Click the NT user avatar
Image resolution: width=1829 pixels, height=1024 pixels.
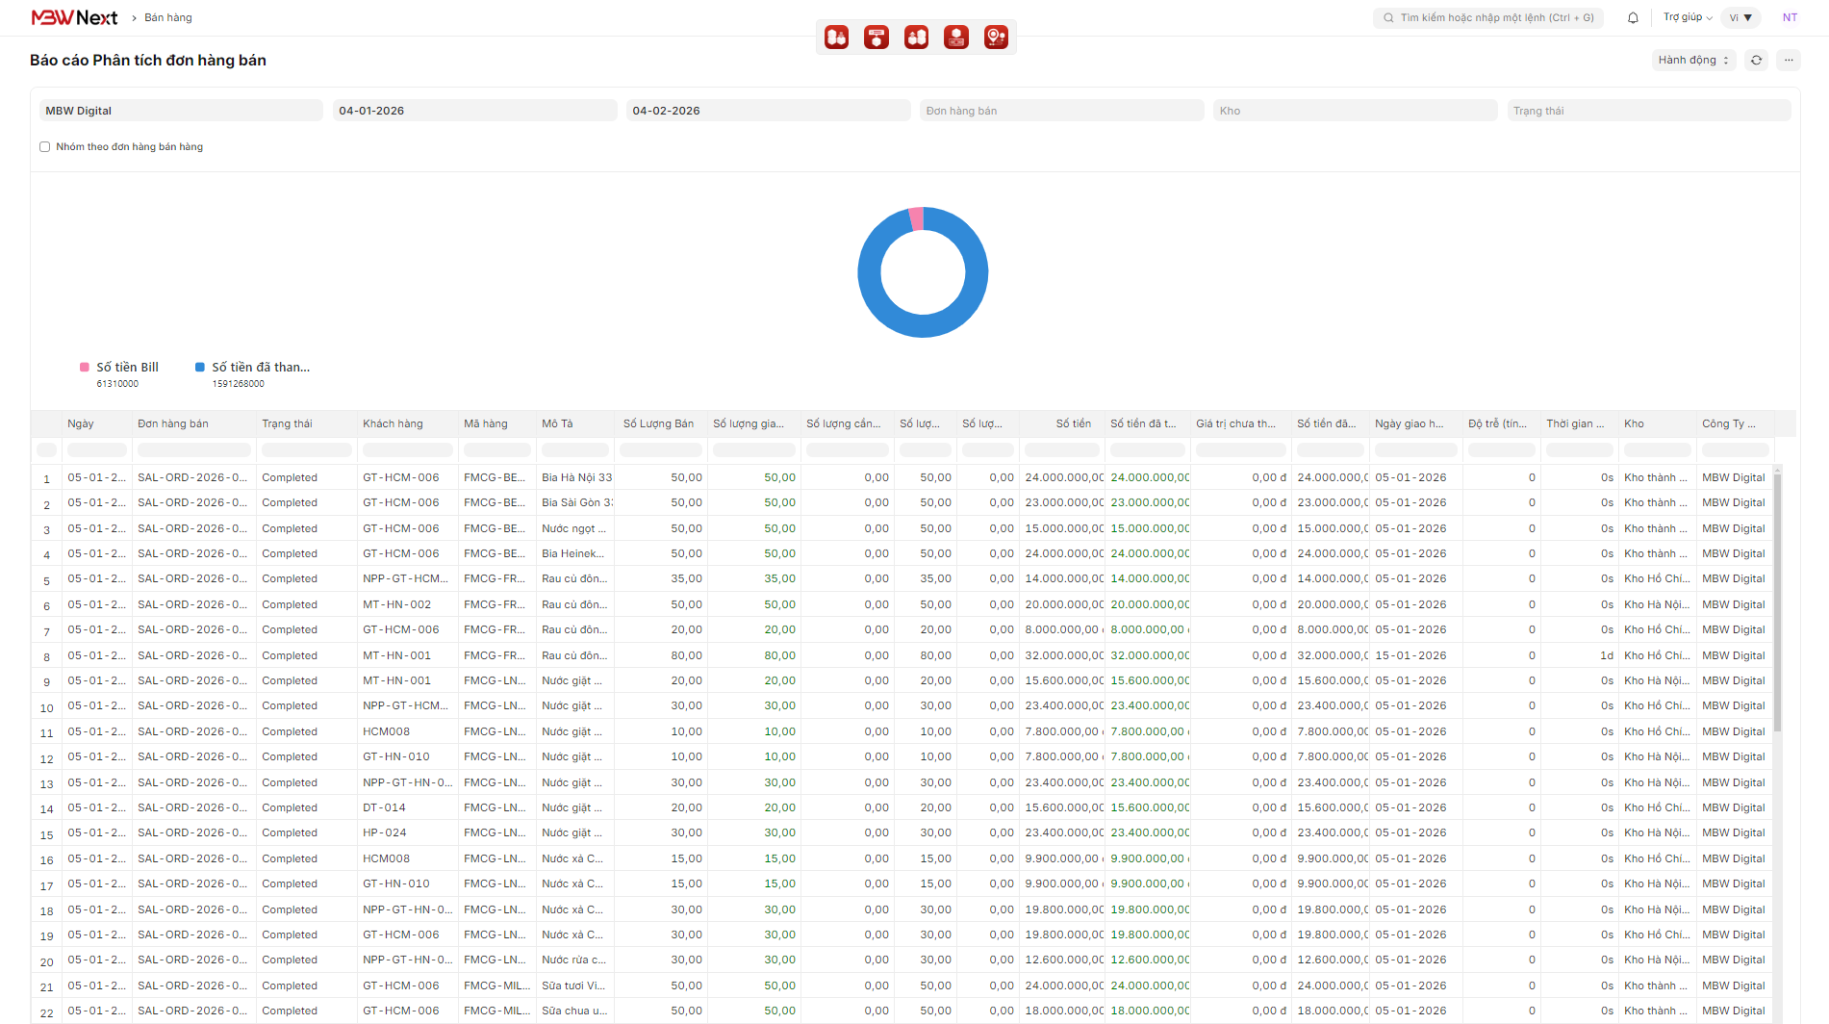pos(1790,17)
